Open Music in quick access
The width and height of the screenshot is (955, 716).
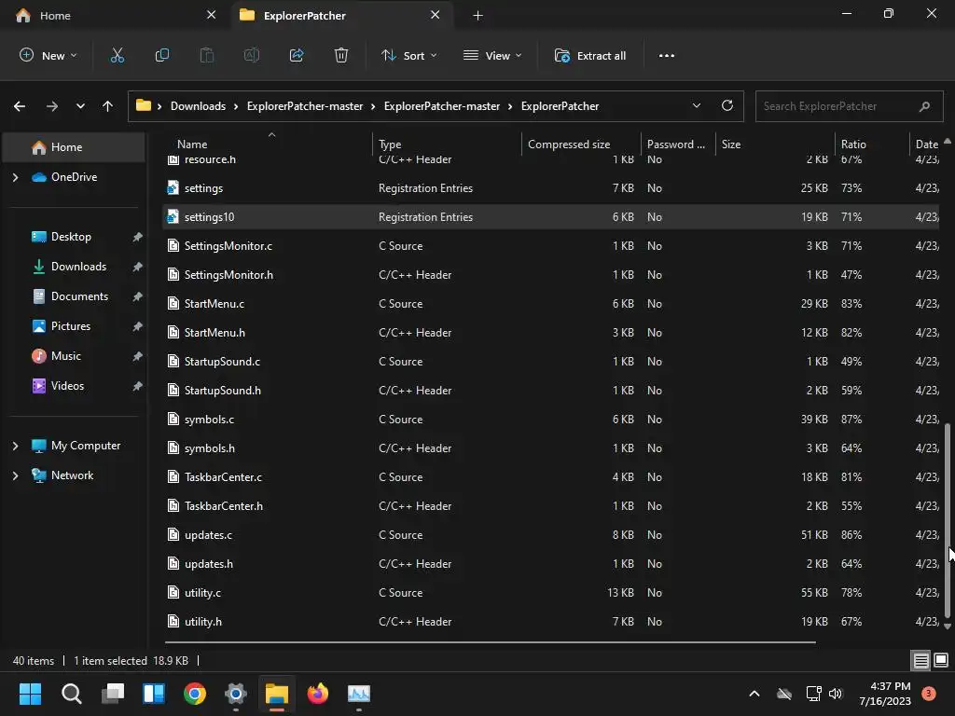tap(66, 356)
